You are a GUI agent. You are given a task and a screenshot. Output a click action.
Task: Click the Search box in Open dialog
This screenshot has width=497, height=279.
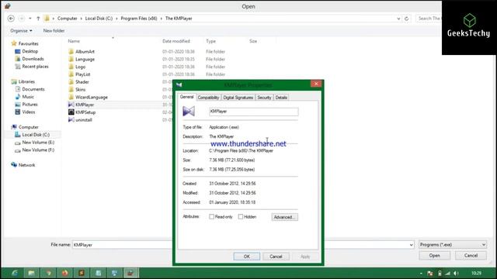[x=429, y=19]
